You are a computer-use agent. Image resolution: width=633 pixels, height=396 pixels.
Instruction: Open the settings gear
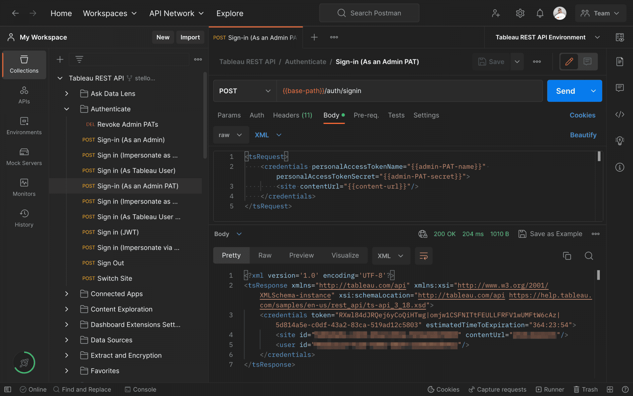point(520,13)
